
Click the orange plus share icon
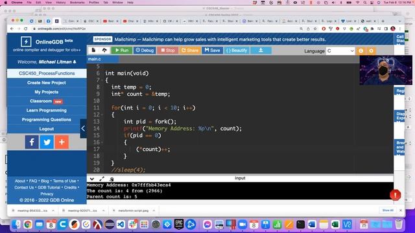pyautogui.click(x=62, y=142)
